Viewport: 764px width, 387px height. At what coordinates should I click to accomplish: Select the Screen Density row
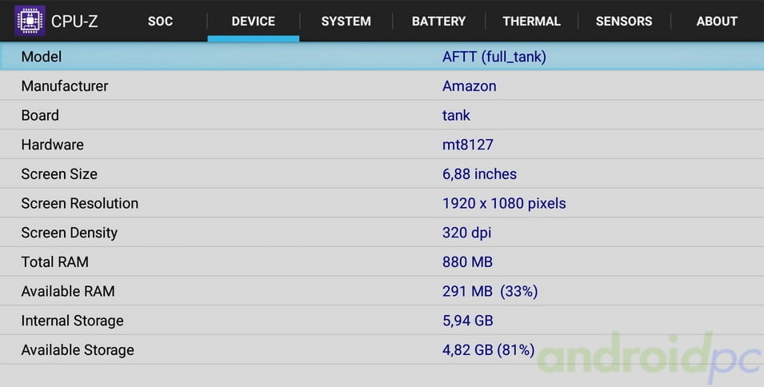click(x=382, y=233)
